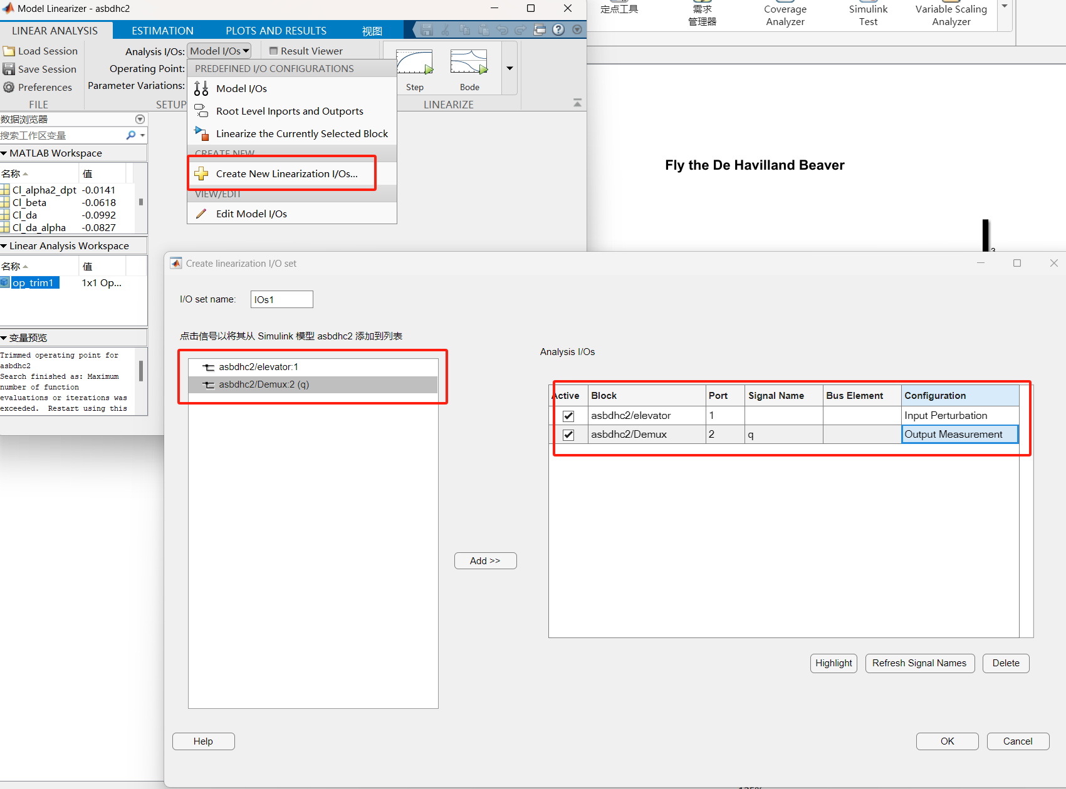The height and width of the screenshot is (789, 1066).
Task: Open the data browser options circle arrow
Action: coord(140,119)
